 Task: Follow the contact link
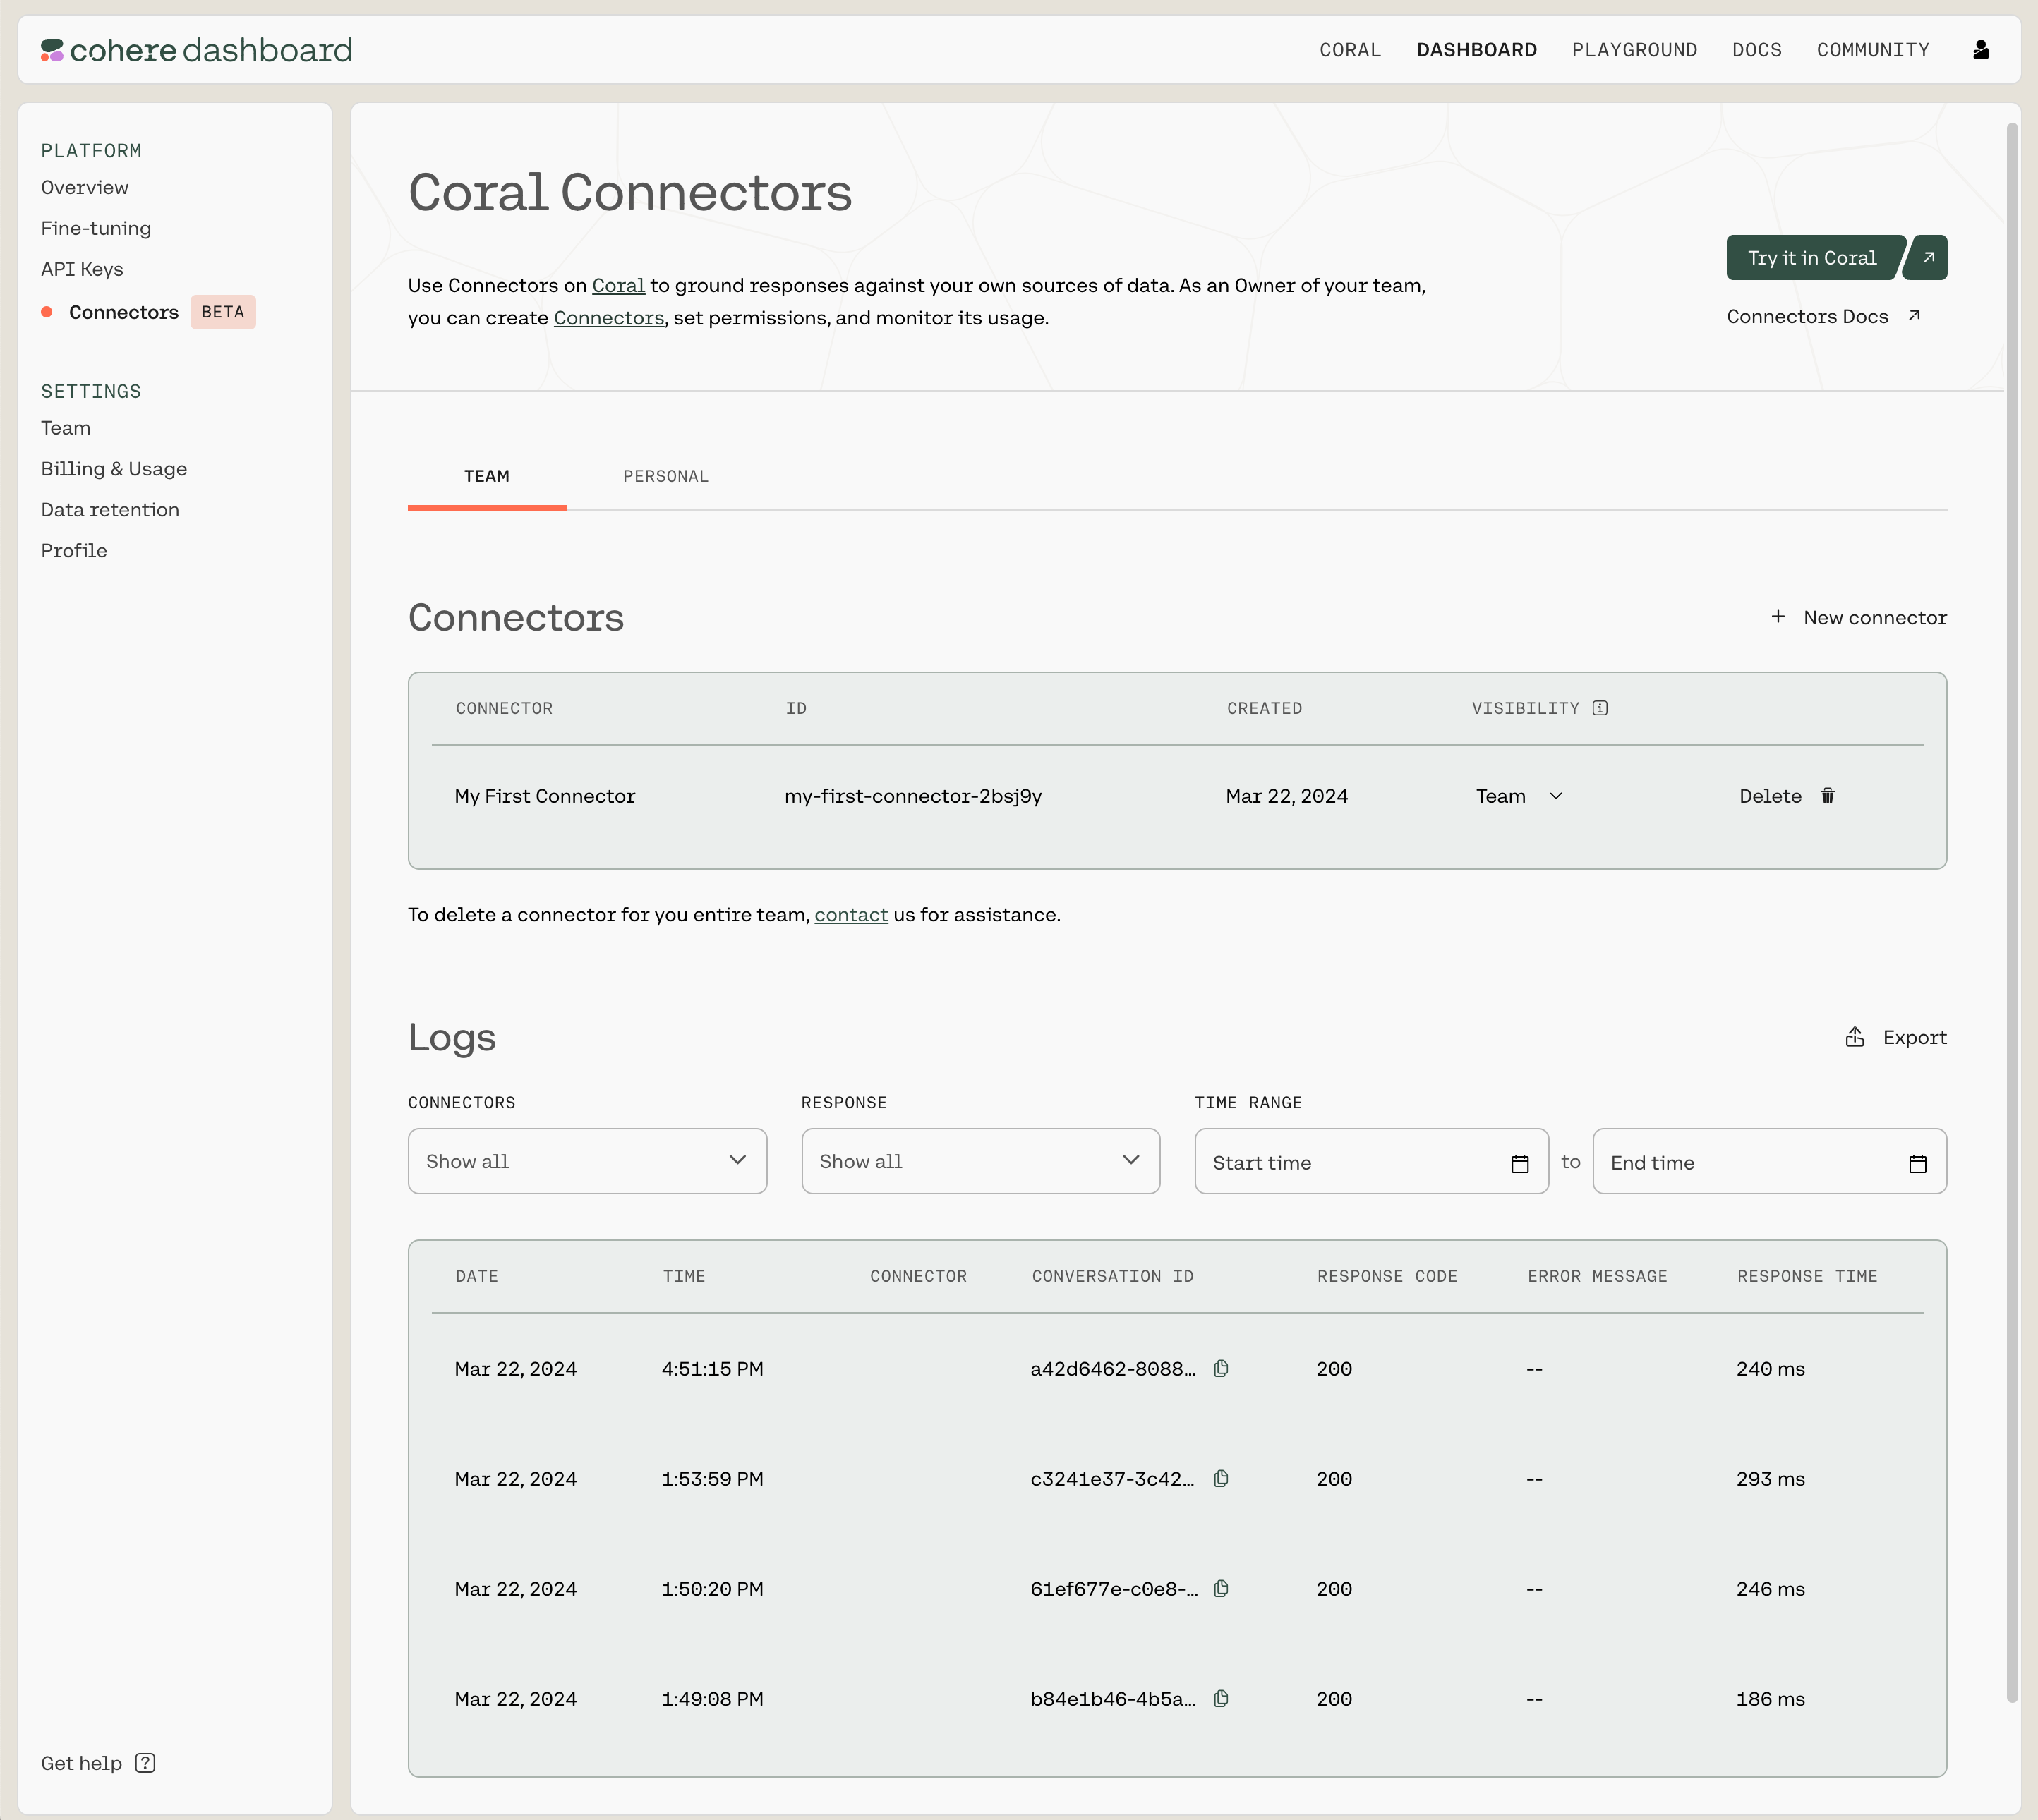pos(850,914)
